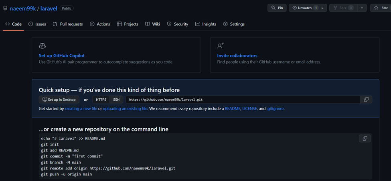The height and width of the screenshot is (181, 391).
Task: Open the repository Settings tab
Action: click(x=234, y=24)
